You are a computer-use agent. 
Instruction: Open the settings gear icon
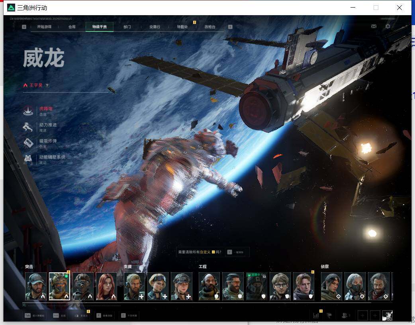click(x=388, y=26)
